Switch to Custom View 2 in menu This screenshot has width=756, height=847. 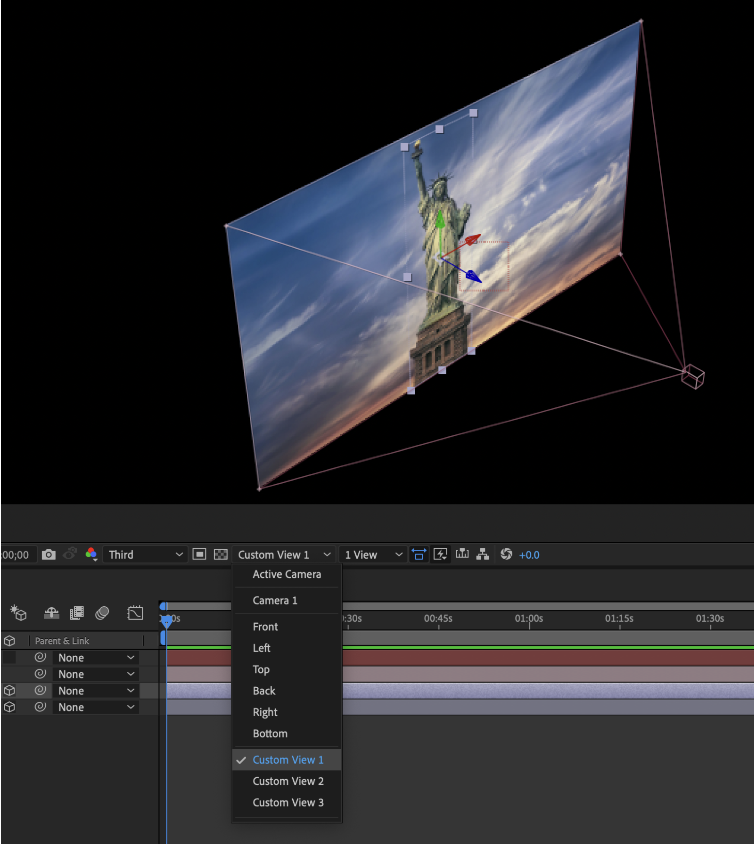[x=287, y=782]
